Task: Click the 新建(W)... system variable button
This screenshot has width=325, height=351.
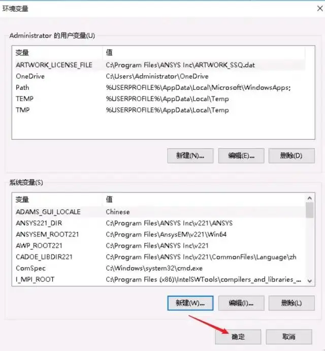Action: (190, 303)
